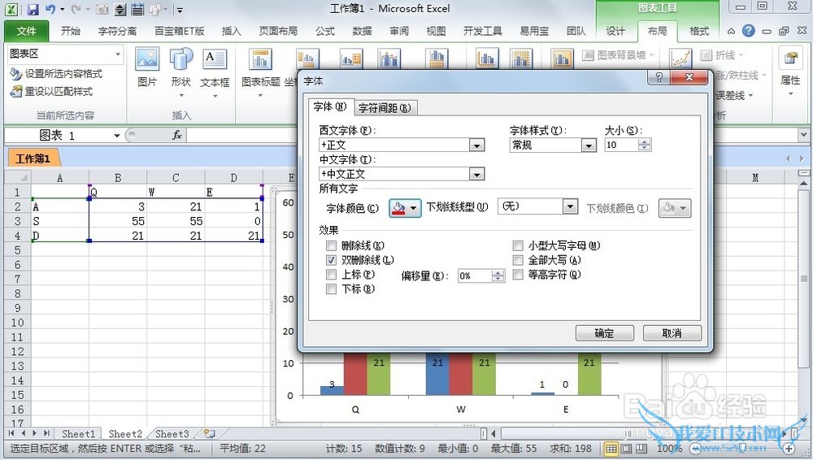Image resolution: width=813 pixels, height=460 pixels.
Task: Cancel font dialog with 取消 button
Action: [x=672, y=333]
